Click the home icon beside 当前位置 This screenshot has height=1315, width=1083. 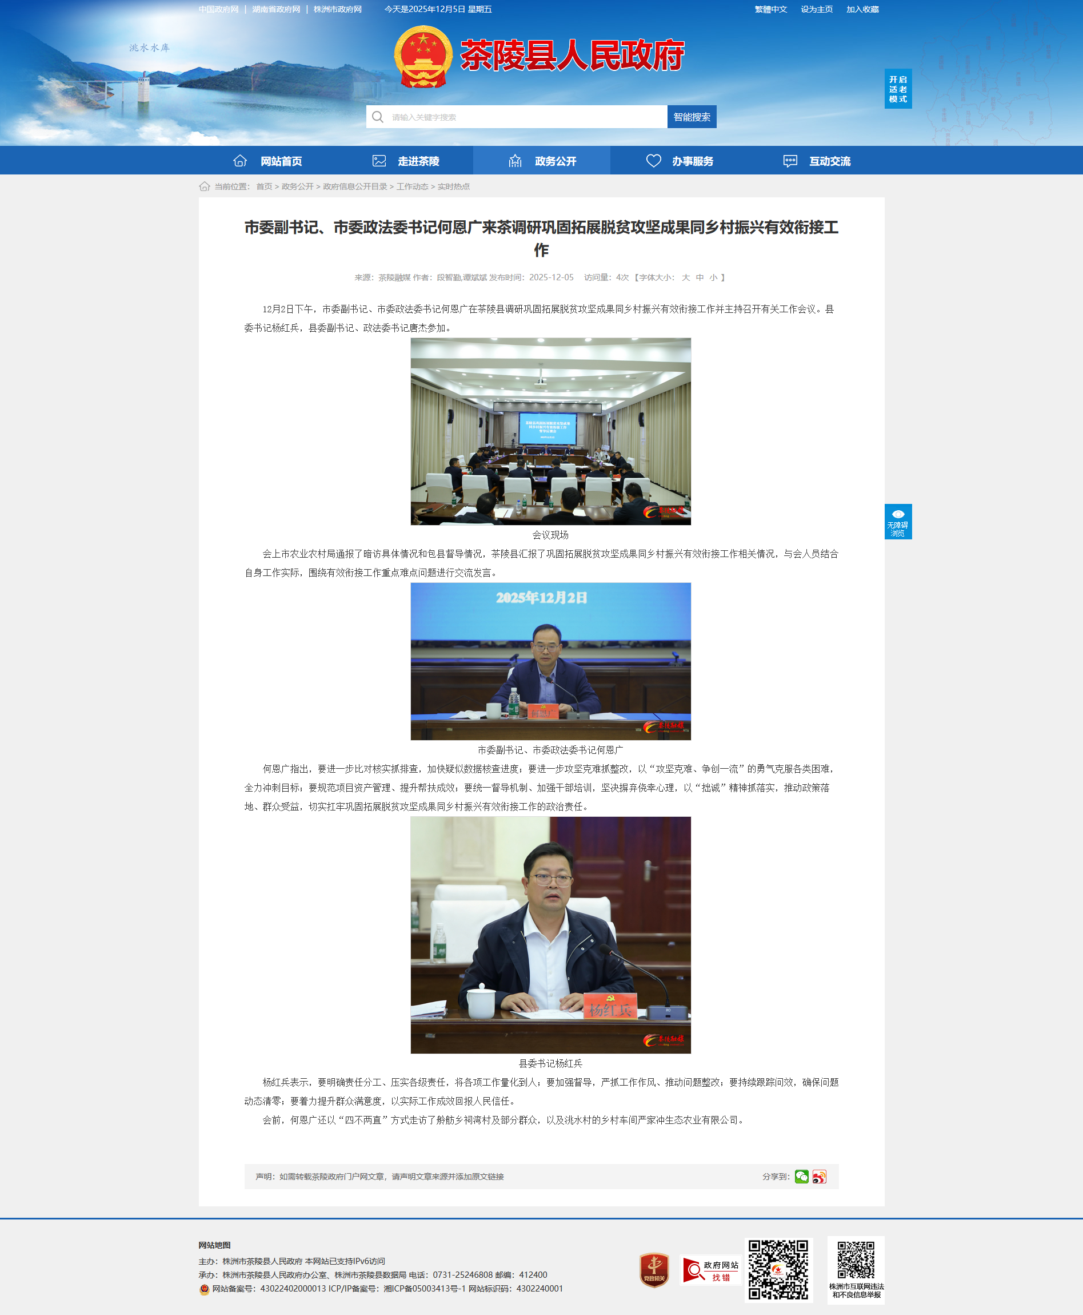pos(204,186)
